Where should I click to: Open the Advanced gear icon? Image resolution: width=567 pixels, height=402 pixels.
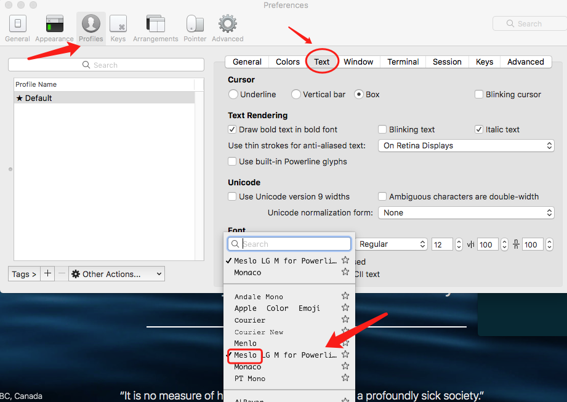coord(227,28)
